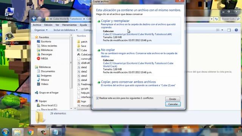Open Google Chrome taskbar icon
This screenshot has height=136, width=242.
point(31,132)
